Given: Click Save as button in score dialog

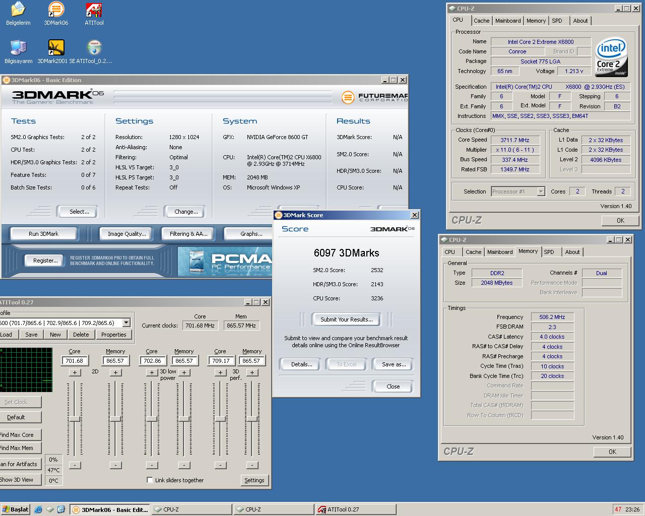Looking at the screenshot, I should pos(394,364).
